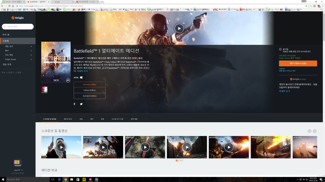Screen dimensions: 325x182
Task: Click the user avatar at sidebar bottom
Action: point(18,163)
